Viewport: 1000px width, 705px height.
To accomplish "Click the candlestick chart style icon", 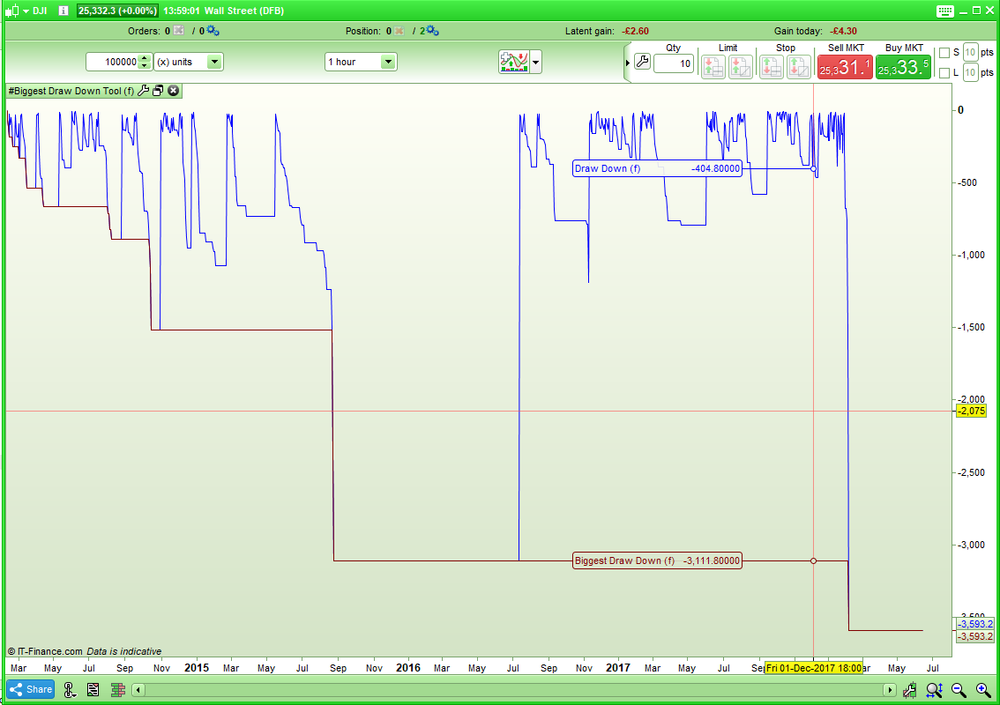I will pyautogui.click(x=12, y=11).
